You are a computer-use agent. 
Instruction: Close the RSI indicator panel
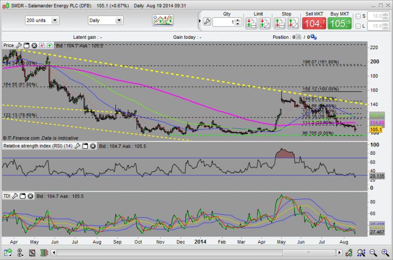pyautogui.click(x=92, y=146)
